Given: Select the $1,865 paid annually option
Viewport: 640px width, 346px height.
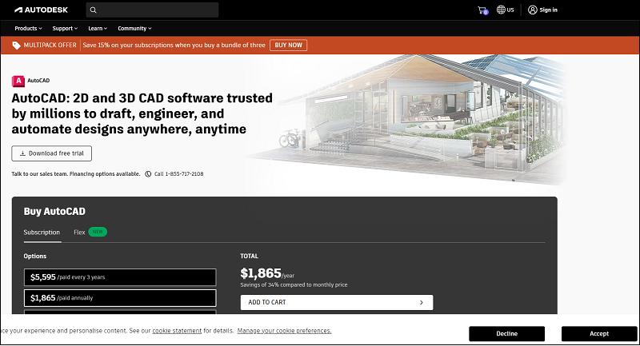Looking at the screenshot, I should pyautogui.click(x=120, y=298).
